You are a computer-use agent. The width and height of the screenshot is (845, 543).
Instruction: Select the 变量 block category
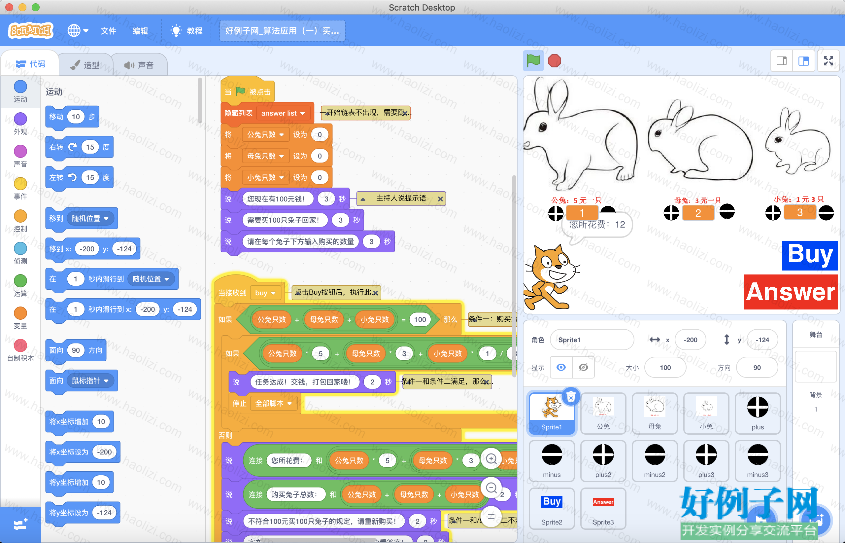tap(20, 318)
